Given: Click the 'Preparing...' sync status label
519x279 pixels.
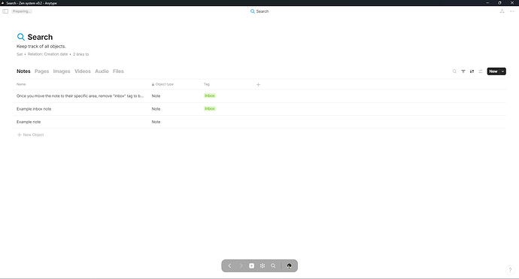Looking at the screenshot, I should pos(22,11).
